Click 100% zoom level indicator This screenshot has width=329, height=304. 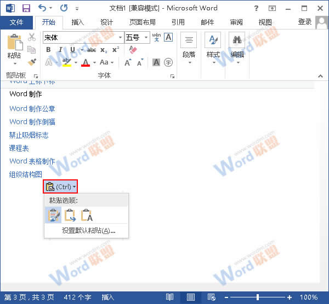(309, 297)
